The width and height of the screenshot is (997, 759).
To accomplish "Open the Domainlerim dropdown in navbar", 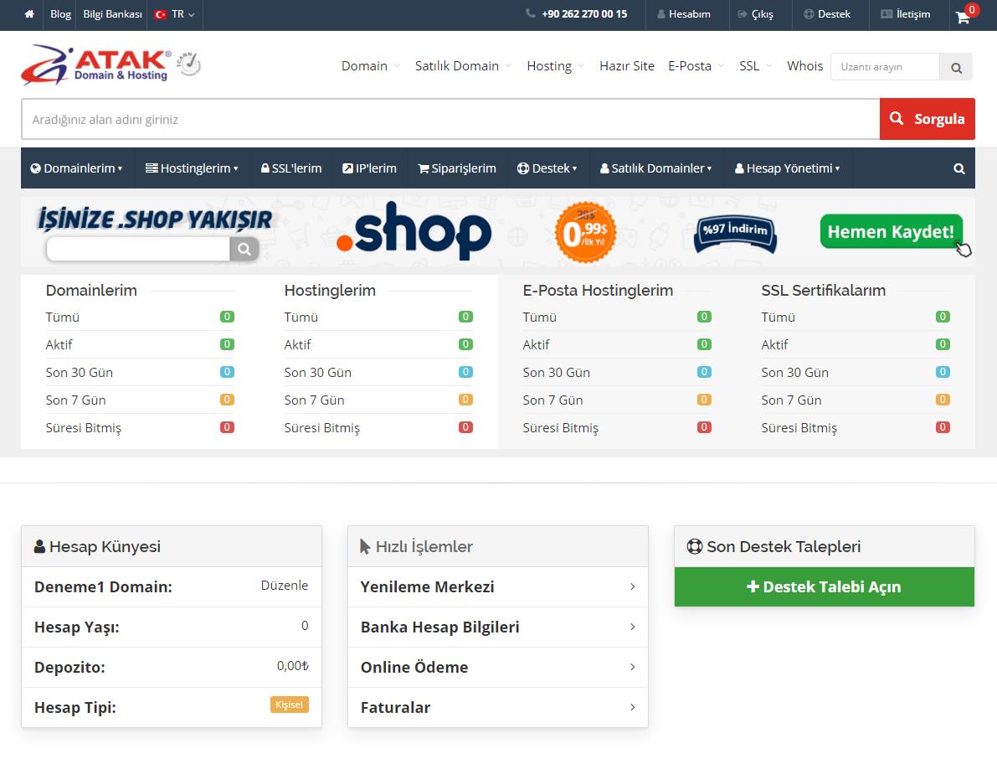I will [x=77, y=168].
